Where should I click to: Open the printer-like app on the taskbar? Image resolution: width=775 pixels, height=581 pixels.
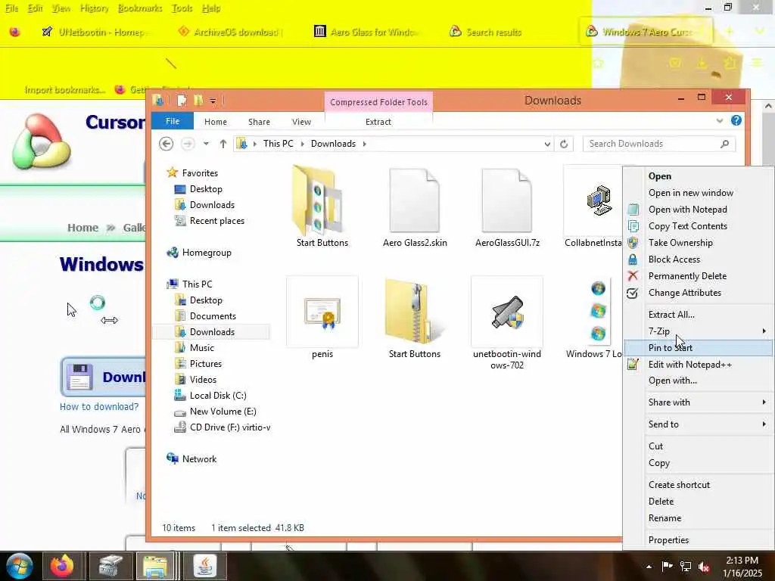(109, 566)
